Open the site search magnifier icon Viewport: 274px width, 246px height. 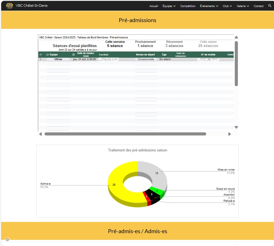[270, 6]
